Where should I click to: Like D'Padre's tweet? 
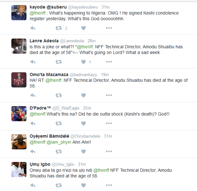tap(84, 123)
